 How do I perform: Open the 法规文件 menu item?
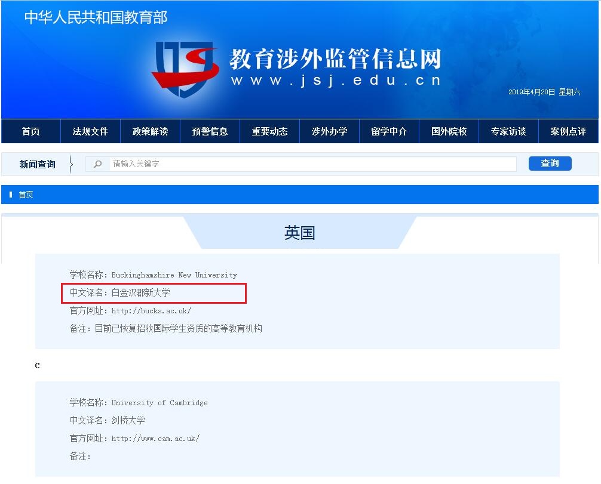[90, 131]
